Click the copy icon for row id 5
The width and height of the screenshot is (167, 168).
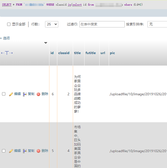[x=25, y=151]
